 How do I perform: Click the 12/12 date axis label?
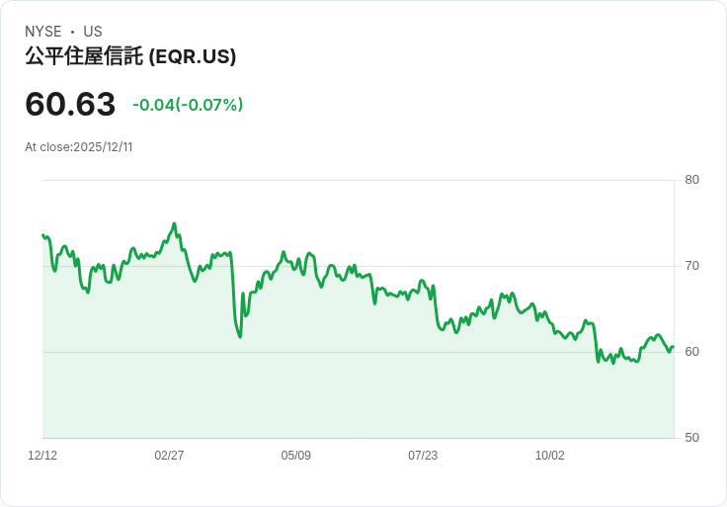(42, 456)
